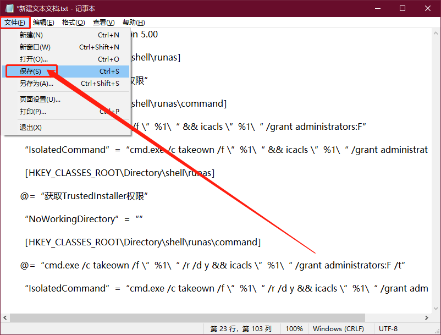Viewport: 441px width, 335px height.
Task: Choose 新窗口(W) to open a new window
Action: (35, 47)
